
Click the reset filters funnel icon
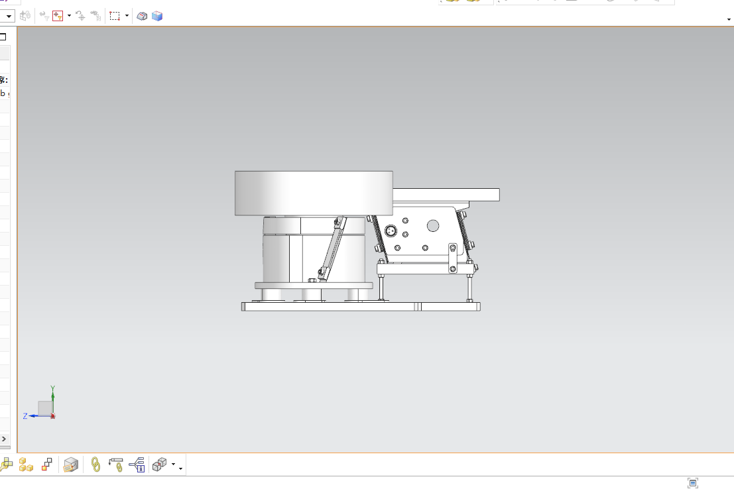44,16
